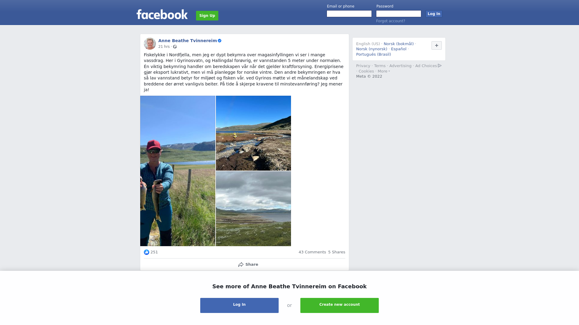Open the photo of woman holding fish
579x325 pixels.
(x=178, y=171)
